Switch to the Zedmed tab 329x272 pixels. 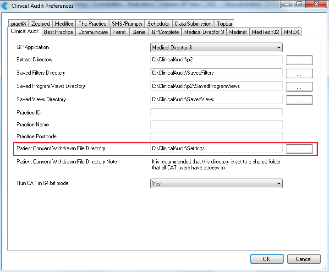tap(40, 24)
